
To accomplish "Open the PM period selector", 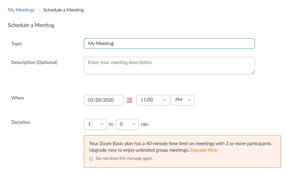I will click(x=182, y=100).
